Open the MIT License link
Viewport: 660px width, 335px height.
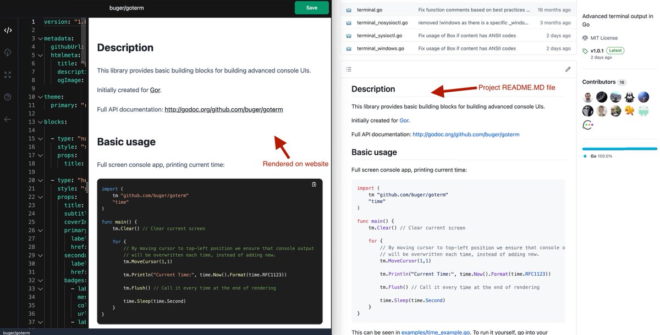[x=604, y=38]
